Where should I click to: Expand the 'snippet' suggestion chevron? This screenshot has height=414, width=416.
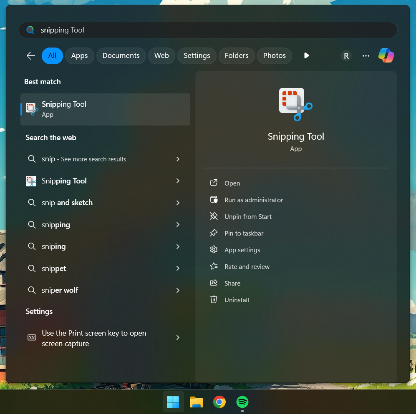coord(178,268)
